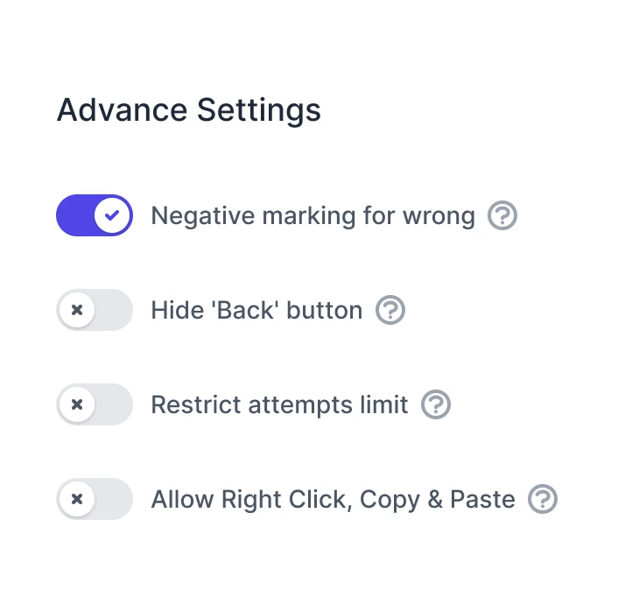Click the gray track of Hide 'Back' button switch

coord(114,310)
